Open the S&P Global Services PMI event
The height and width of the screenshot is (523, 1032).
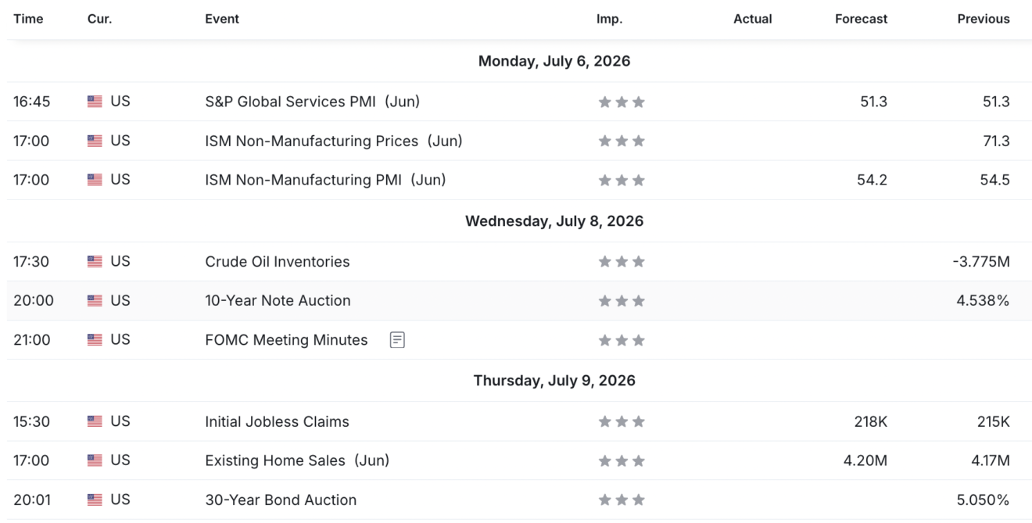tap(313, 102)
